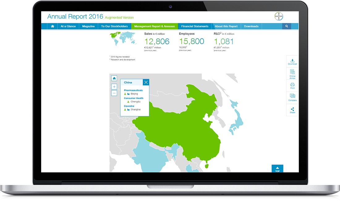This screenshot has width=340, height=201.
Task: Click the Employees figure 15,800
Action: 191,41
